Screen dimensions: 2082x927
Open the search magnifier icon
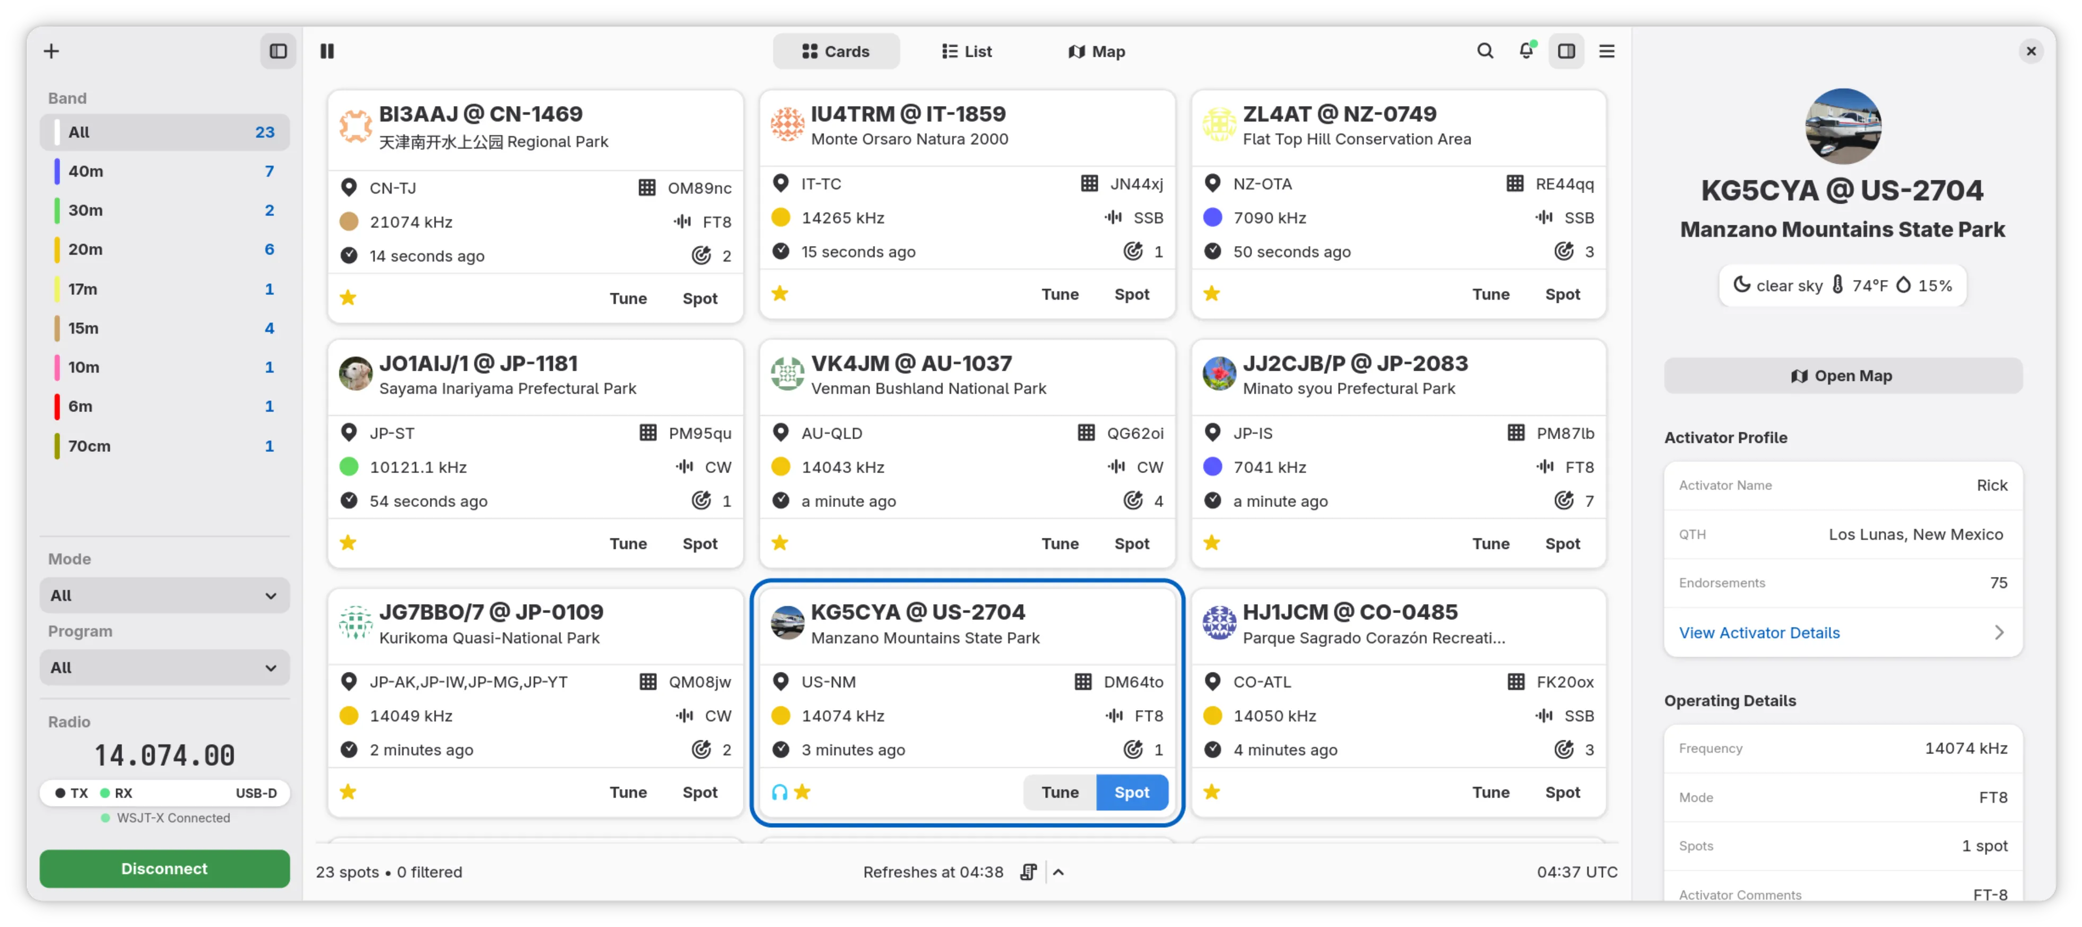1485,51
